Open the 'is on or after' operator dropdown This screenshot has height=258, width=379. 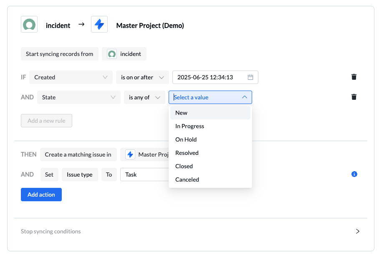click(142, 77)
